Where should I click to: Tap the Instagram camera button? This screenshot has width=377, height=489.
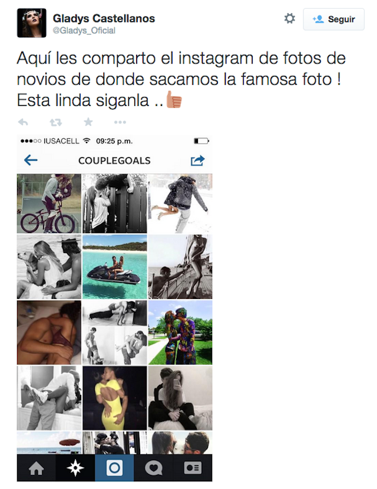coord(114,468)
